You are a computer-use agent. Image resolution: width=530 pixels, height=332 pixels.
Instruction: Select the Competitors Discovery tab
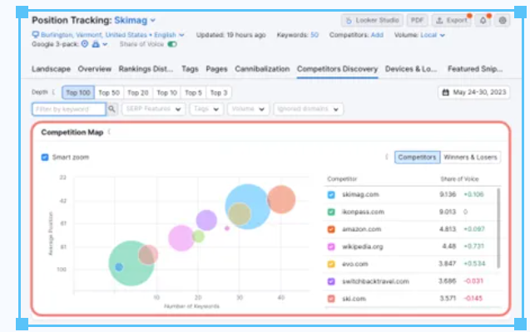pyautogui.click(x=337, y=69)
